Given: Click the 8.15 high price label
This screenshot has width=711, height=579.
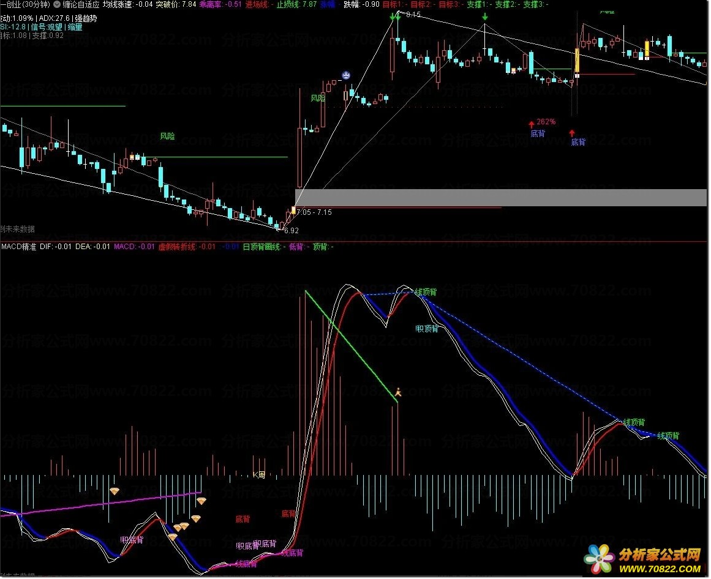Looking at the screenshot, I should pos(413,15).
